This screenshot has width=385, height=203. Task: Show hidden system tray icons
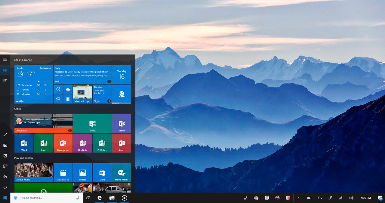click(299, 198)
